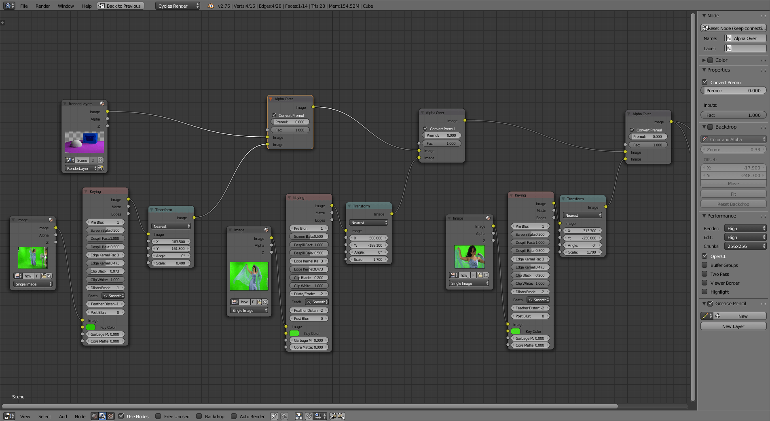Switch to Texture nodes using the checkered icon
Screen dimensions: 770x421
coord(110,416)
